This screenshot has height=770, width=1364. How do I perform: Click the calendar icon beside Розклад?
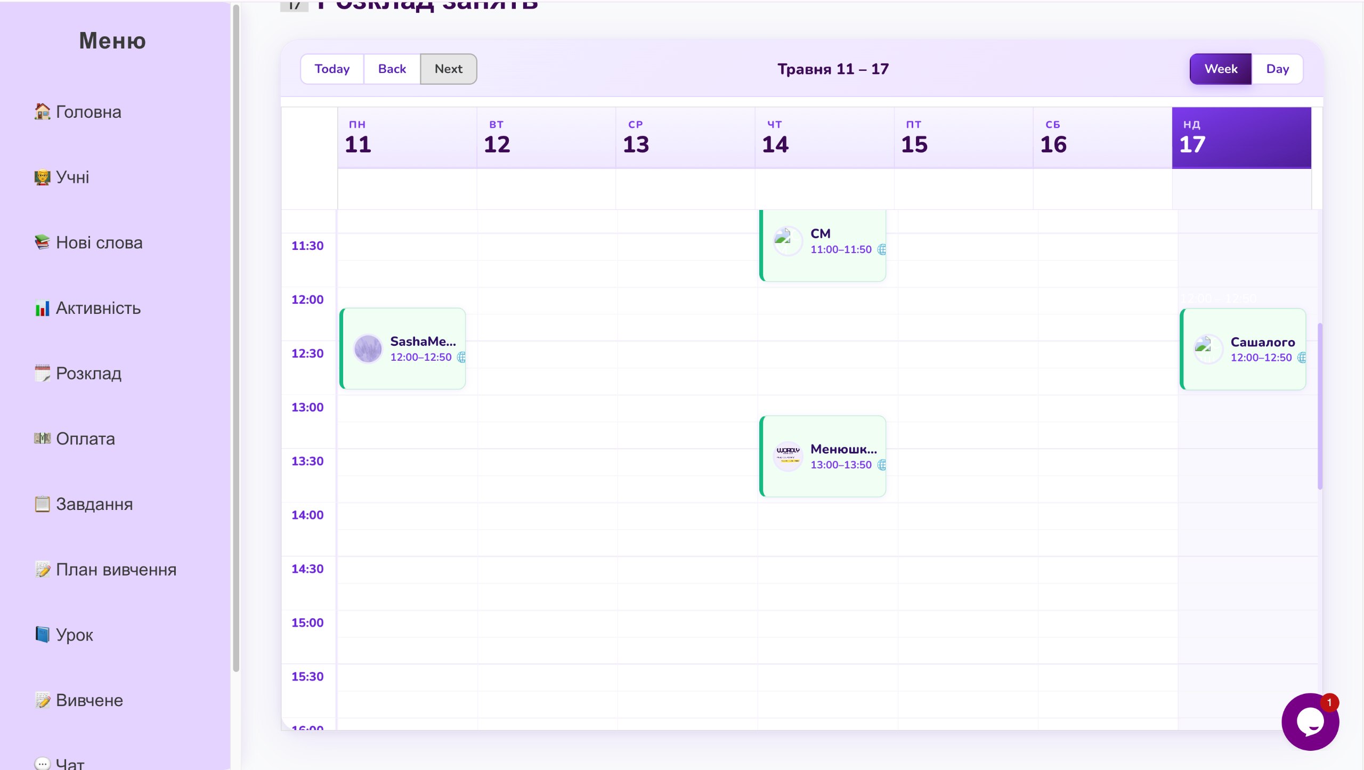pyautogui.click(x=43, y=373)
